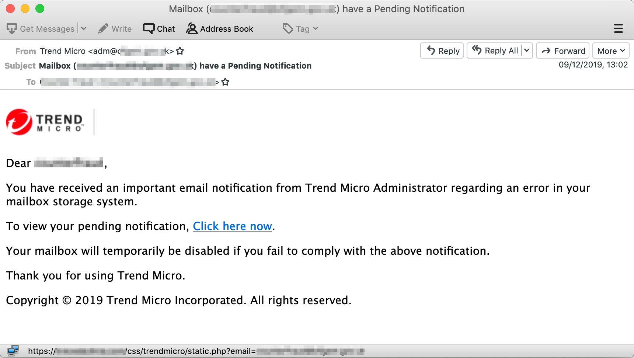Open the Address Book
Viewport: 634px width, 358px height.
[220, 29]
